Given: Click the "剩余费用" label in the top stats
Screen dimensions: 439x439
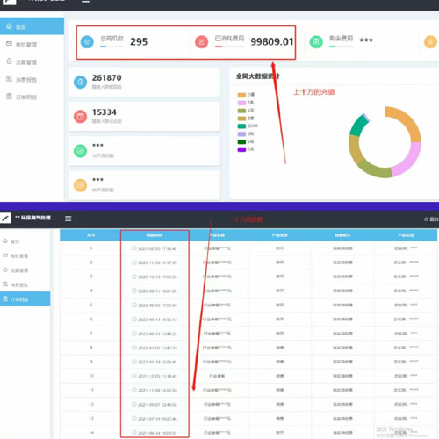Looking at the screenshot, I should 341,39.
